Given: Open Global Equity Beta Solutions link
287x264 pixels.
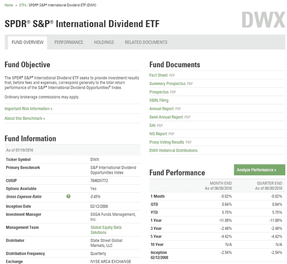Looking at the screenshot, I should [106, 230].
